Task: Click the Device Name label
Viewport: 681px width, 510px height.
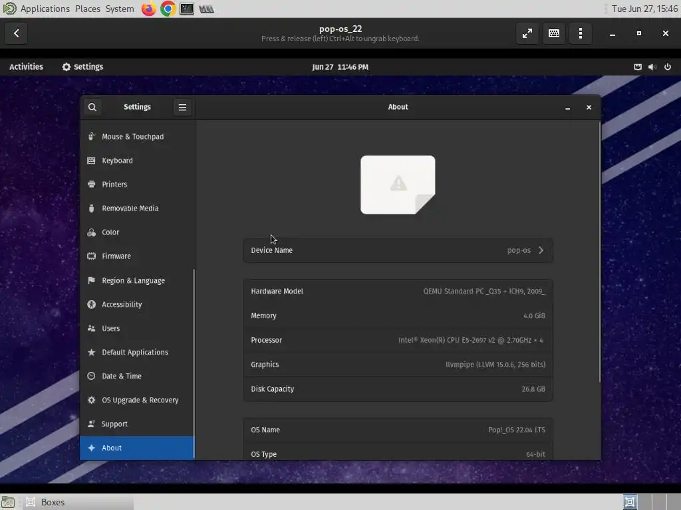Action: (x=271, y=250)
